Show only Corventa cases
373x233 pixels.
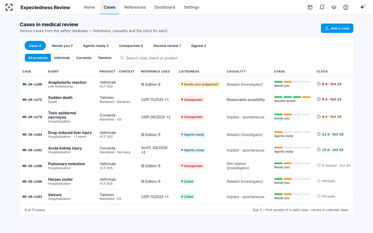pos(84,58)
